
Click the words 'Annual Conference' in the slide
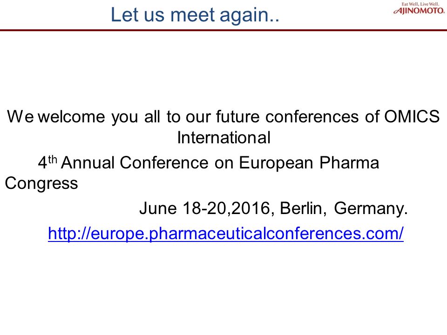[135, 163]
